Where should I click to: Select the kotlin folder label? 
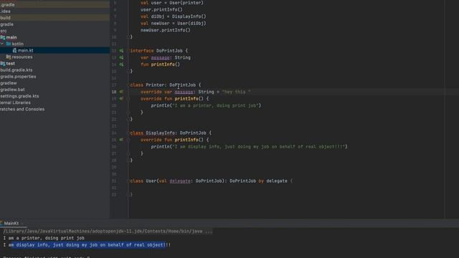coord(17,44)
